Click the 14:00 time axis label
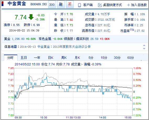The height and width of the screenshot is (120, 149). pos(102,117)
